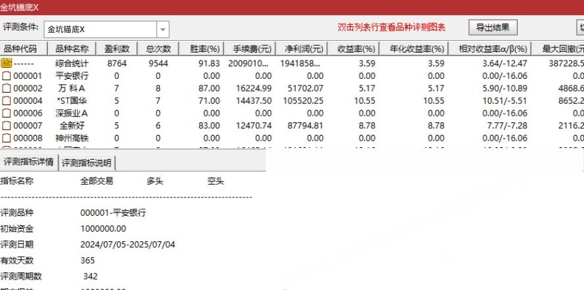Click the 7.77/-7.28 relative return cell
Image resolution: width=584 pixels, height=290 pixels.
pos(507,126)
